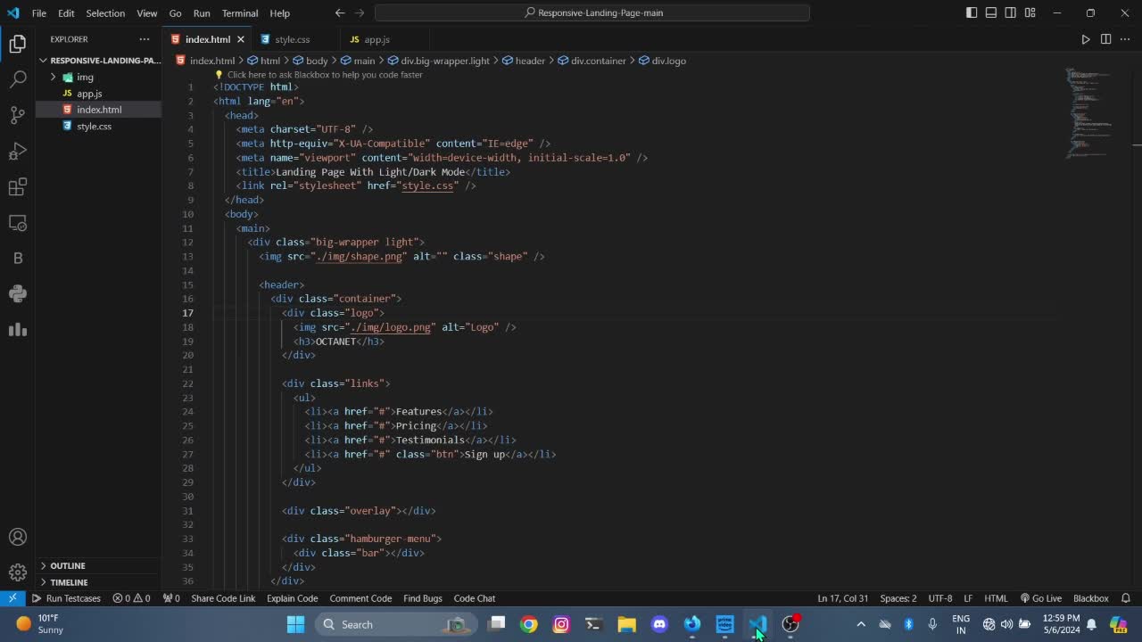Screen dimensions: 1142x642
Task: Open the Extensions view
Action: point(18,186)
